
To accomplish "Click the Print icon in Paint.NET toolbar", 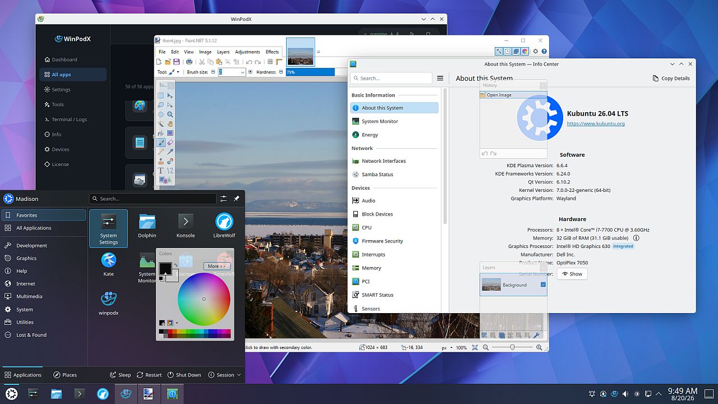I will point(189,62).
